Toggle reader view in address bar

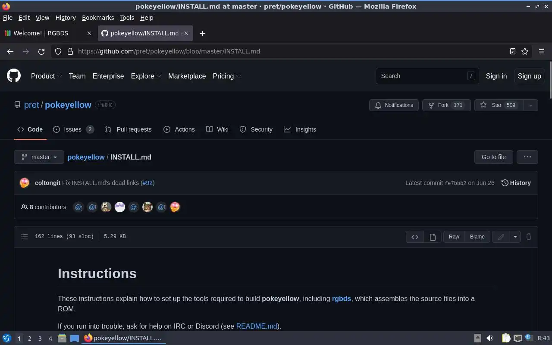click(x=513, y=51)
